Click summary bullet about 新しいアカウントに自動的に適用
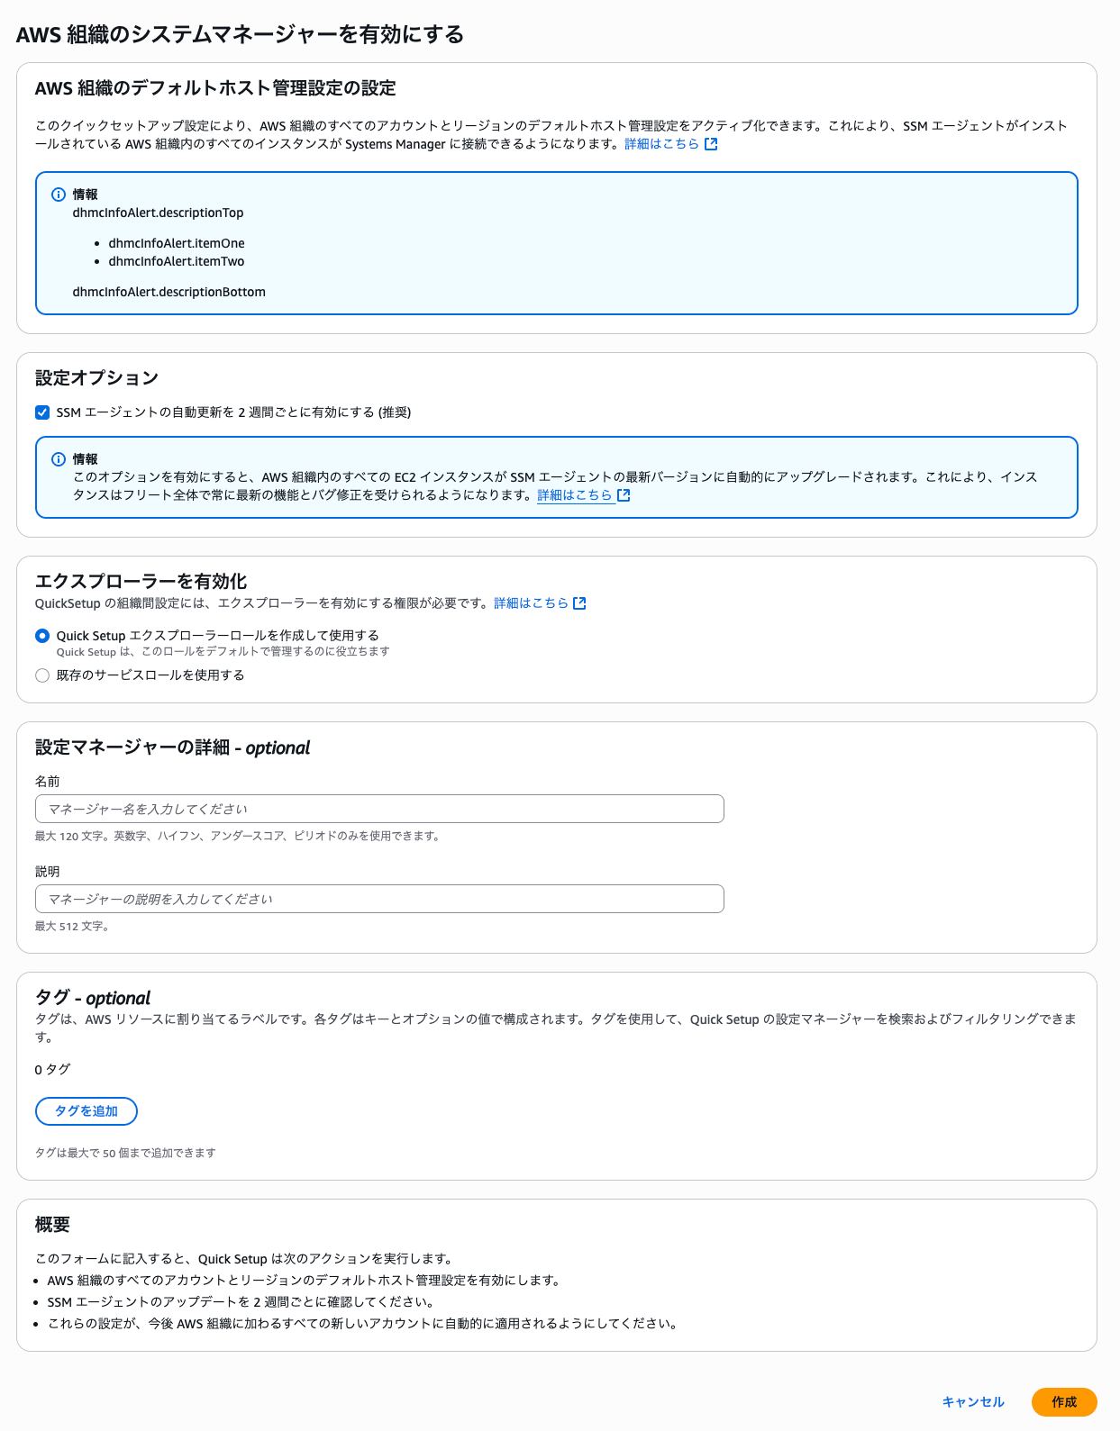 (x=364, y=1324)
